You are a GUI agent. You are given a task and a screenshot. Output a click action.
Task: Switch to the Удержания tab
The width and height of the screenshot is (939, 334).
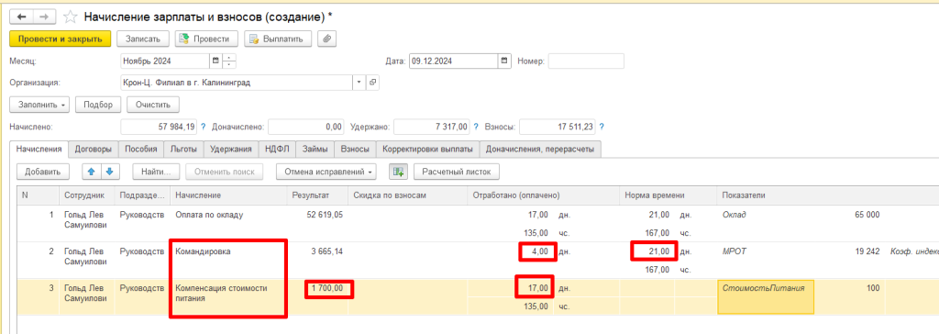231,150
